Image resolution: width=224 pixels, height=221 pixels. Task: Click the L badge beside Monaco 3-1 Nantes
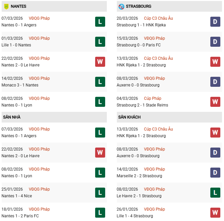click(100, 82)
